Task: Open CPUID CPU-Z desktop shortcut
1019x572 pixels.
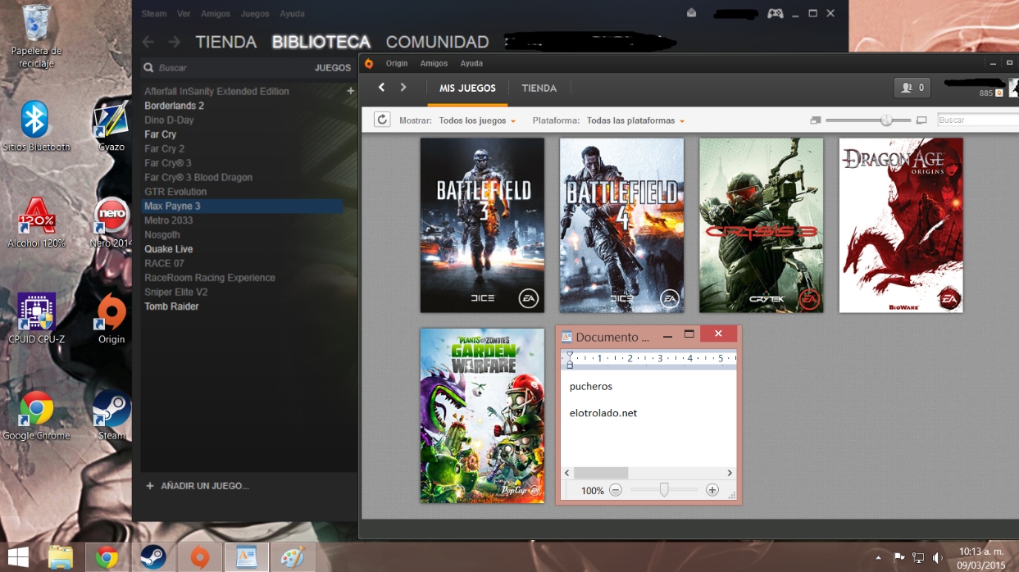Action: coord(36,318)
